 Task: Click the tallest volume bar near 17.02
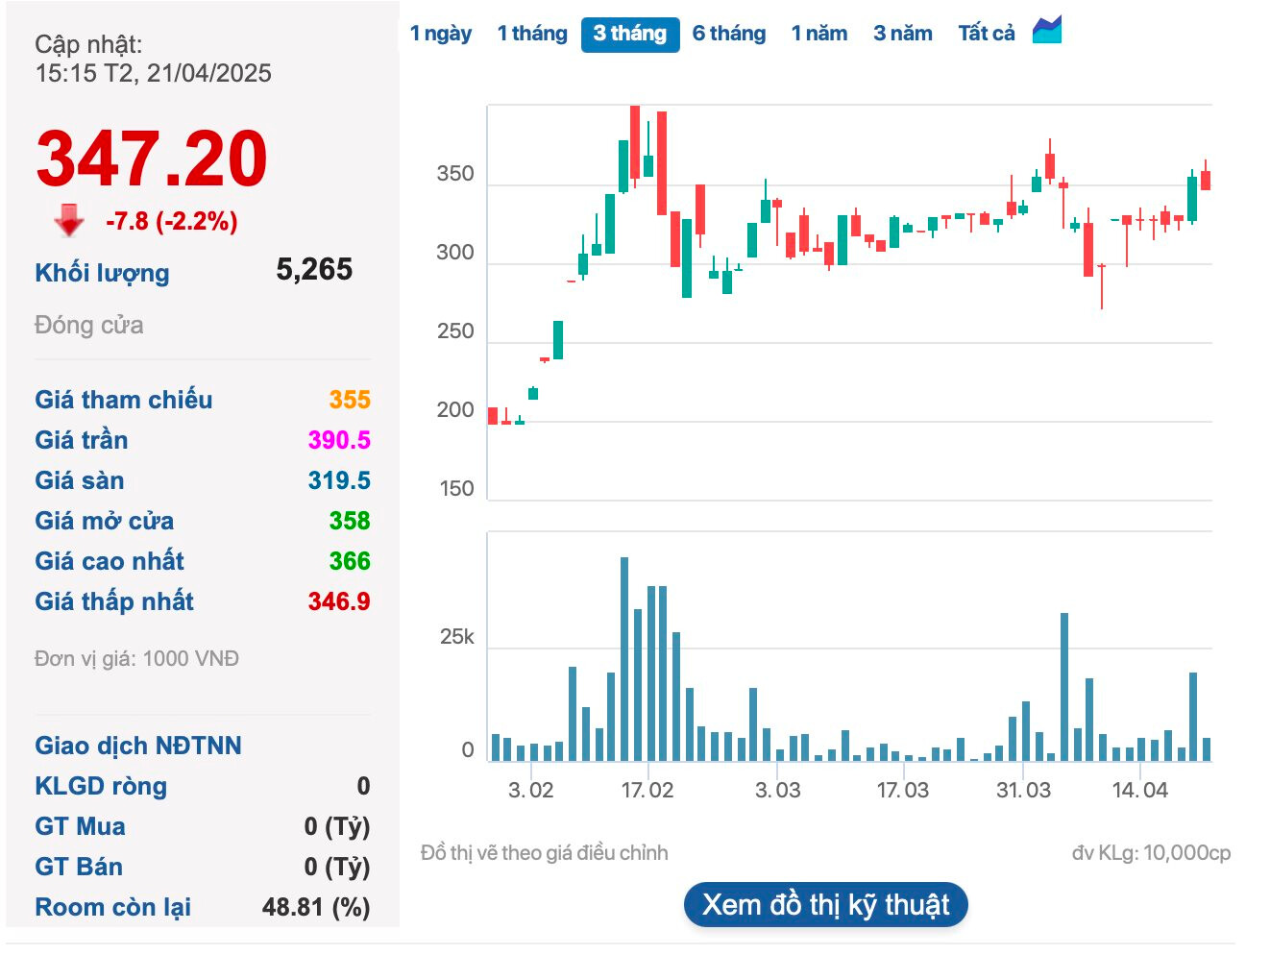pos(624,659)
